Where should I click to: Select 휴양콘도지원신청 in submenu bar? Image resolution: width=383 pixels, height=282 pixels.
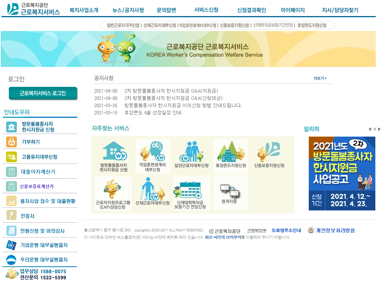(312, 25)
